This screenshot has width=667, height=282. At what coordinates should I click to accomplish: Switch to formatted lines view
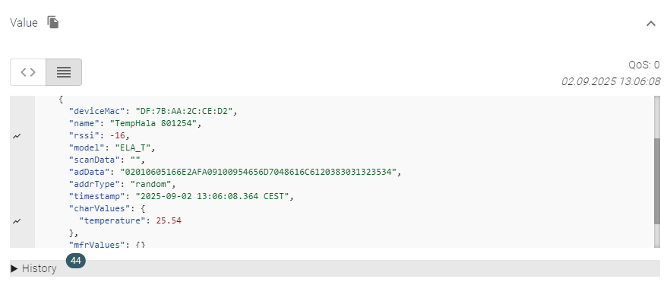click(x=64, y=72)
